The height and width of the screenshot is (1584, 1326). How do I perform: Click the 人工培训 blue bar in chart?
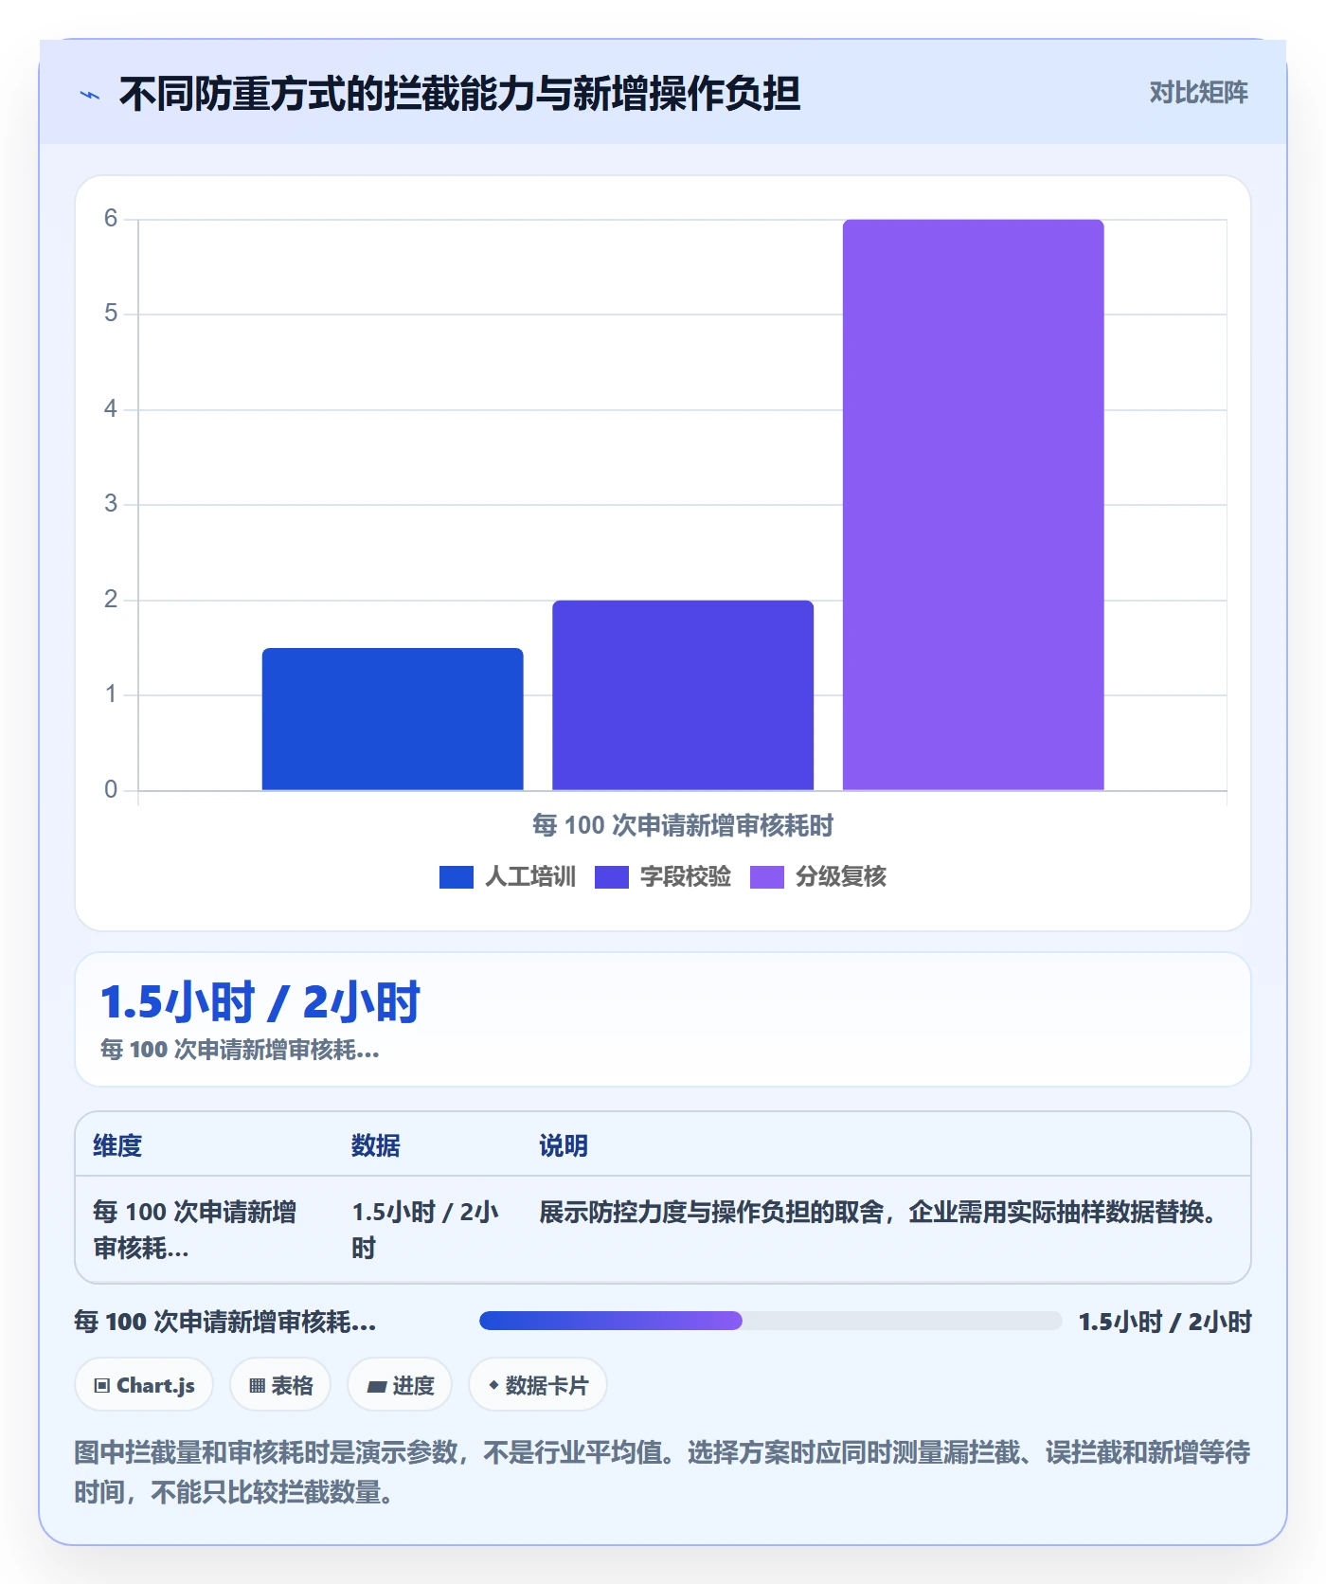point(392,719)
